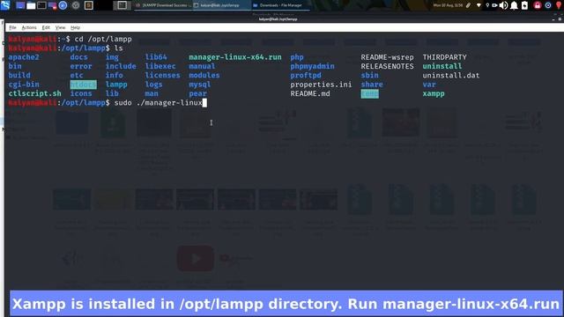Viewport: 564px width, 317px height.
Task: Click the battery power manager tray icon
Action: tap(525, 5)
